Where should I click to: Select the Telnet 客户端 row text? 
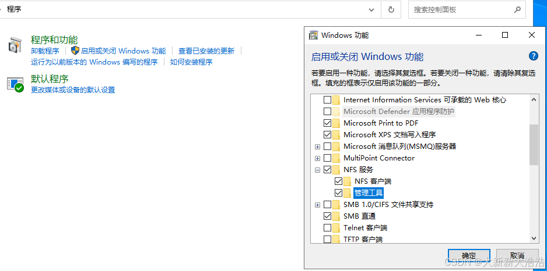point(365,228)
